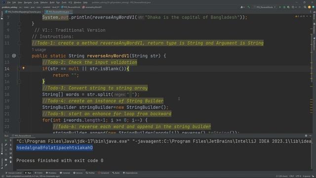Screen dimensions: 316x178
Task: Open the Help menu
Action: (x=85, y=2)
